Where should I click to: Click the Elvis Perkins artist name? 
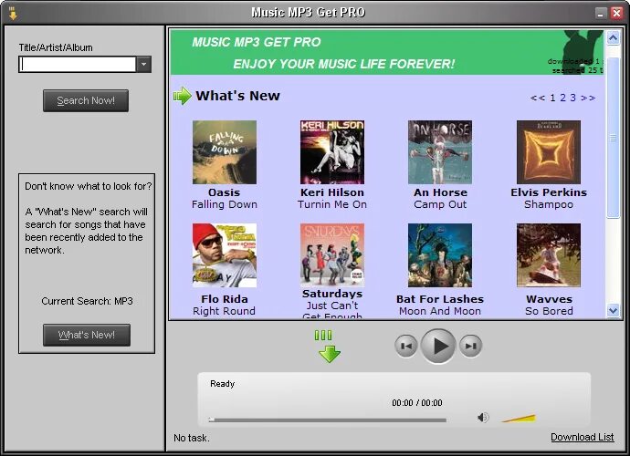click(x=549, y=192)
